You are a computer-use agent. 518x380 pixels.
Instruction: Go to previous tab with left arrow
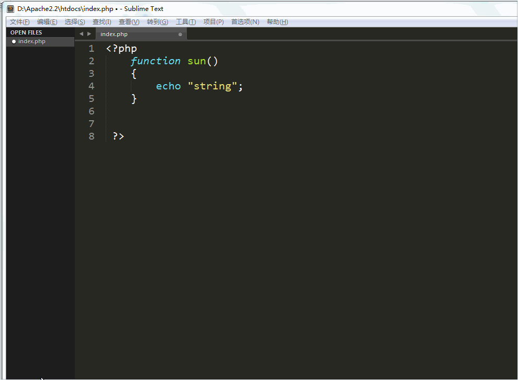[81, 33]
